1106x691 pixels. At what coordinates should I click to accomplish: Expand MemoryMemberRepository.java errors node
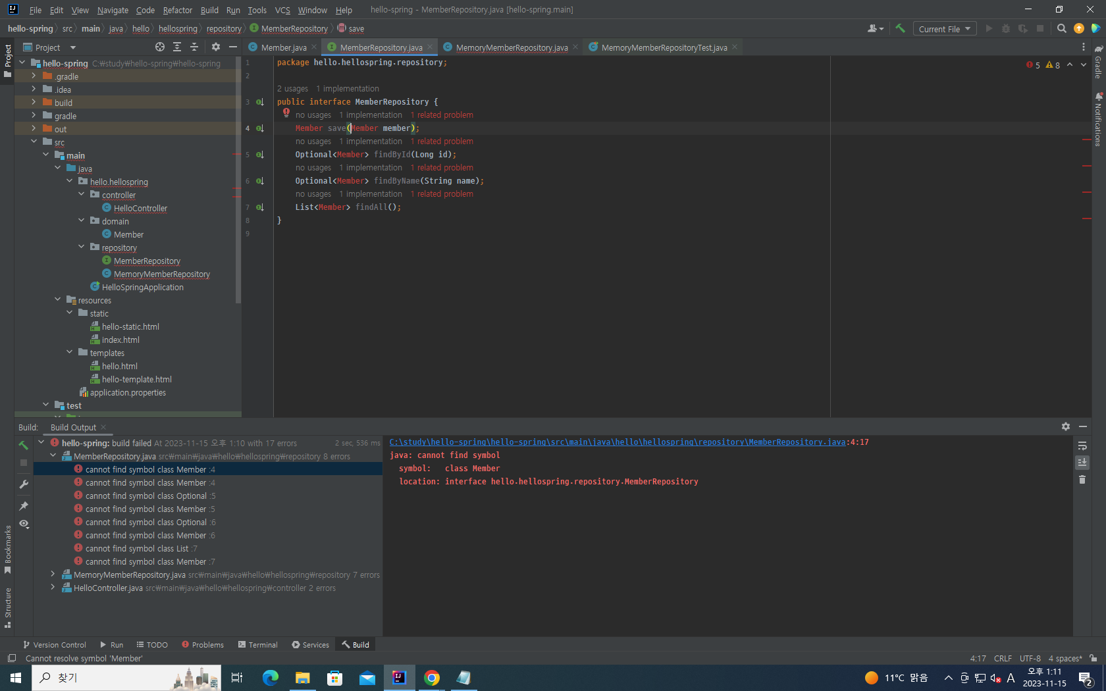coord(53,575)
